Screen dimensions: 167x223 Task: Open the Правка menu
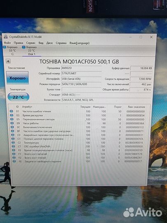coord(19,43)
